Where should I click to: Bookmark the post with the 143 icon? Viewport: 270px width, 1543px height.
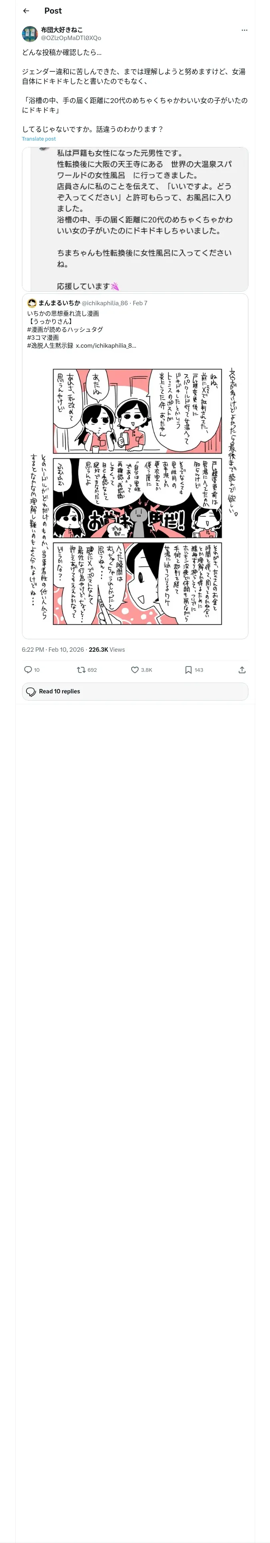188,670
